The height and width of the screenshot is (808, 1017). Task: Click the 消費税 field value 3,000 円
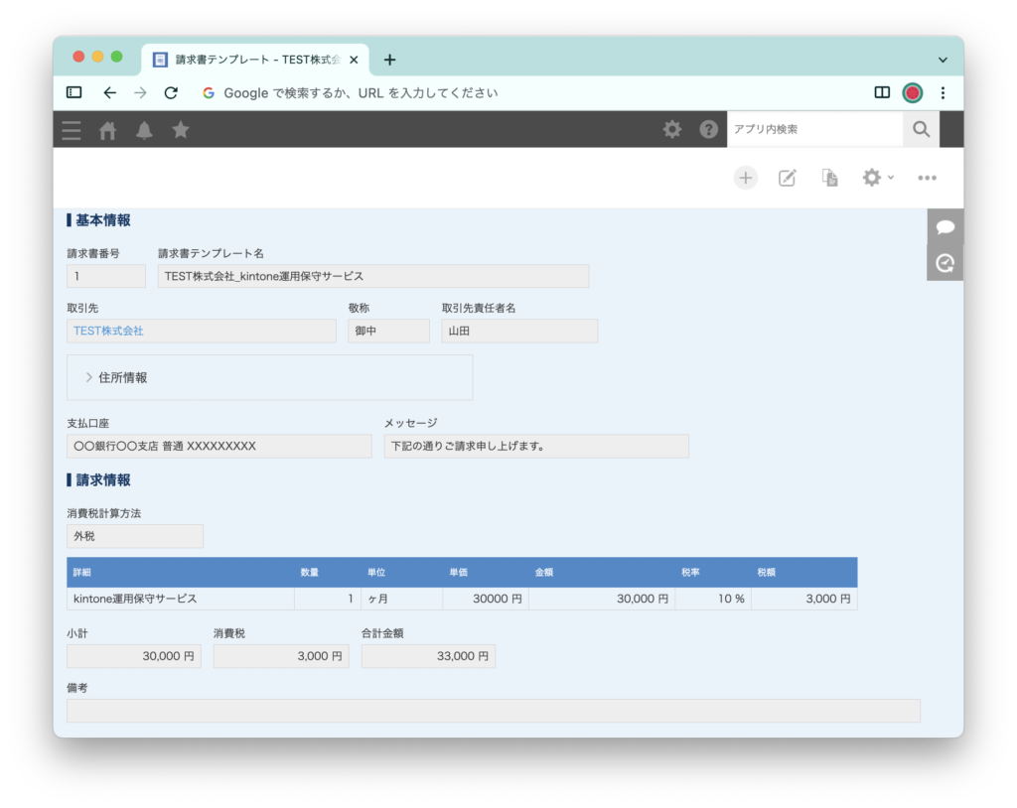click(281, 656)
